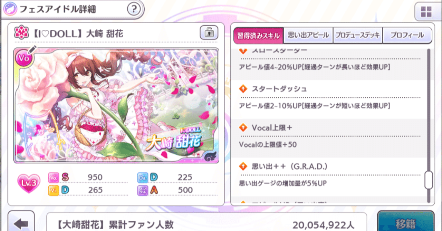Open the help question mark icon
Screen dimensions: 442x231
(x=134, y=9)
